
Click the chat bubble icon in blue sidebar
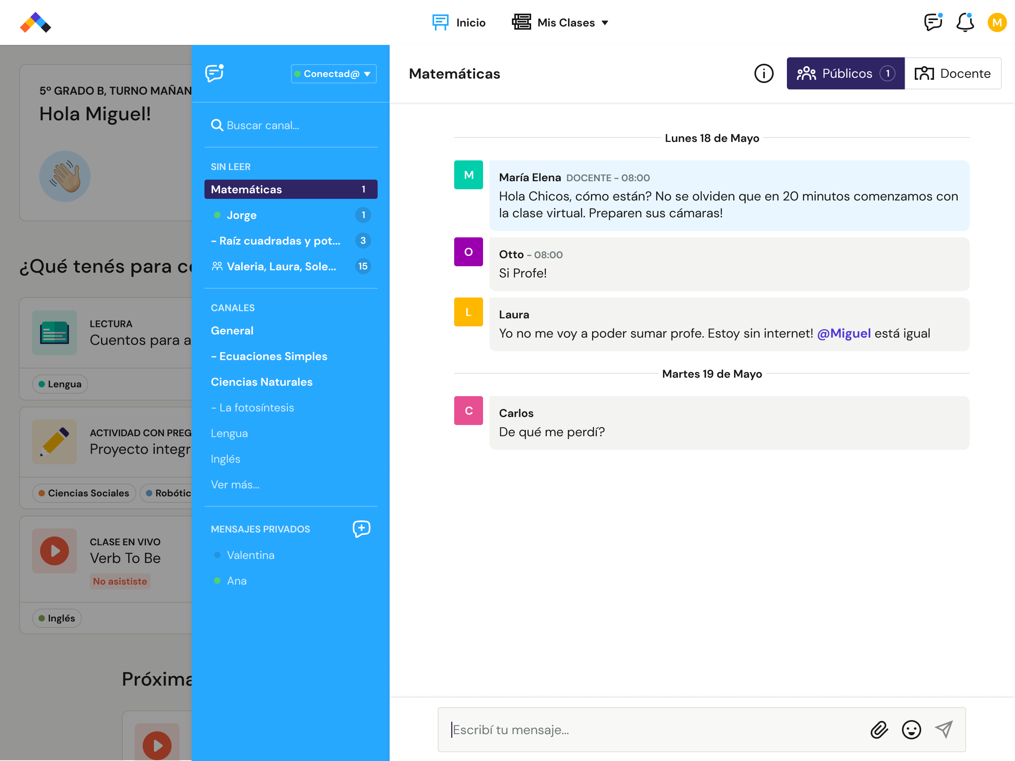214,73
